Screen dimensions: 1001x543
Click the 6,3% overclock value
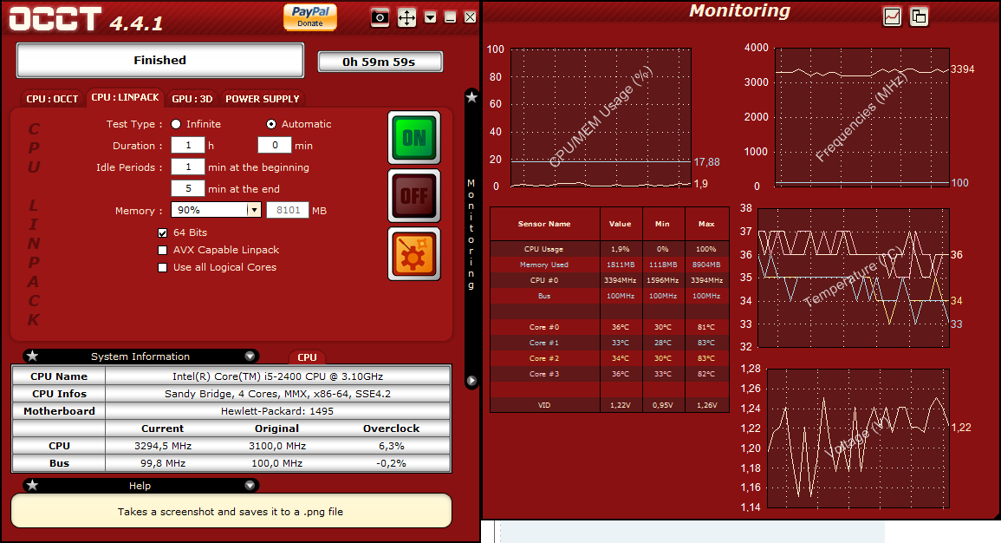tap(392, 446)
